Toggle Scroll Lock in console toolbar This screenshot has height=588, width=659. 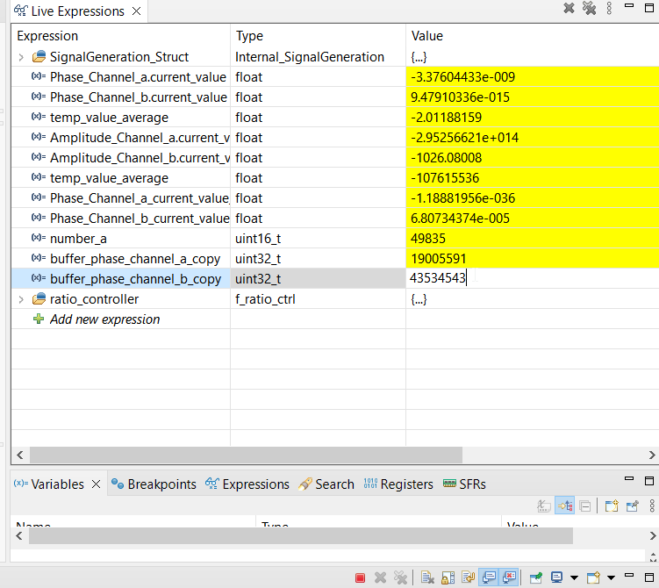(448, 578)
